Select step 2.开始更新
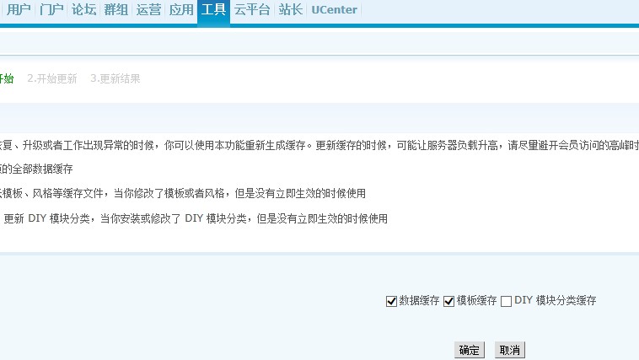 click(x=52, y=78)
